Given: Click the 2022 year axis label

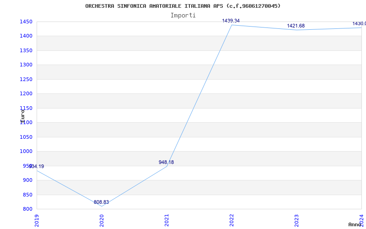Looking at the screenshot, I should coord(231,221).
